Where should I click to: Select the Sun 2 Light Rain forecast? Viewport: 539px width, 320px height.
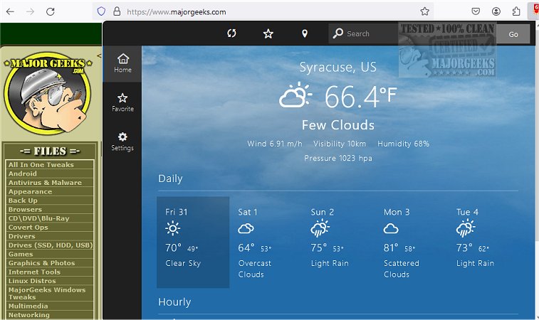click(x=330, y=242)
